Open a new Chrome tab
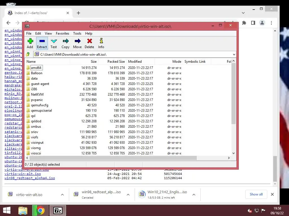The image size is (289, 216). [x=78, y=13]
